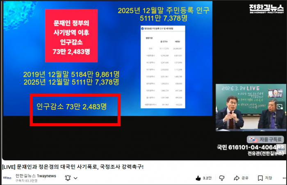Save video with the bookmark icon (저장)
The width and height of the screenshot is (287, 185).
point(260,178)
